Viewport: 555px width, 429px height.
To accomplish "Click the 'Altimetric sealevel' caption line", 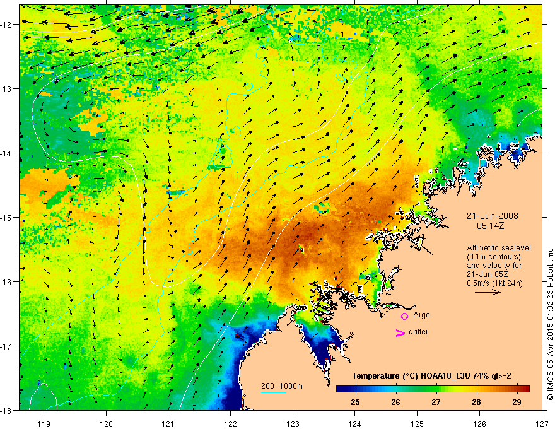I will tap(499, 248).
